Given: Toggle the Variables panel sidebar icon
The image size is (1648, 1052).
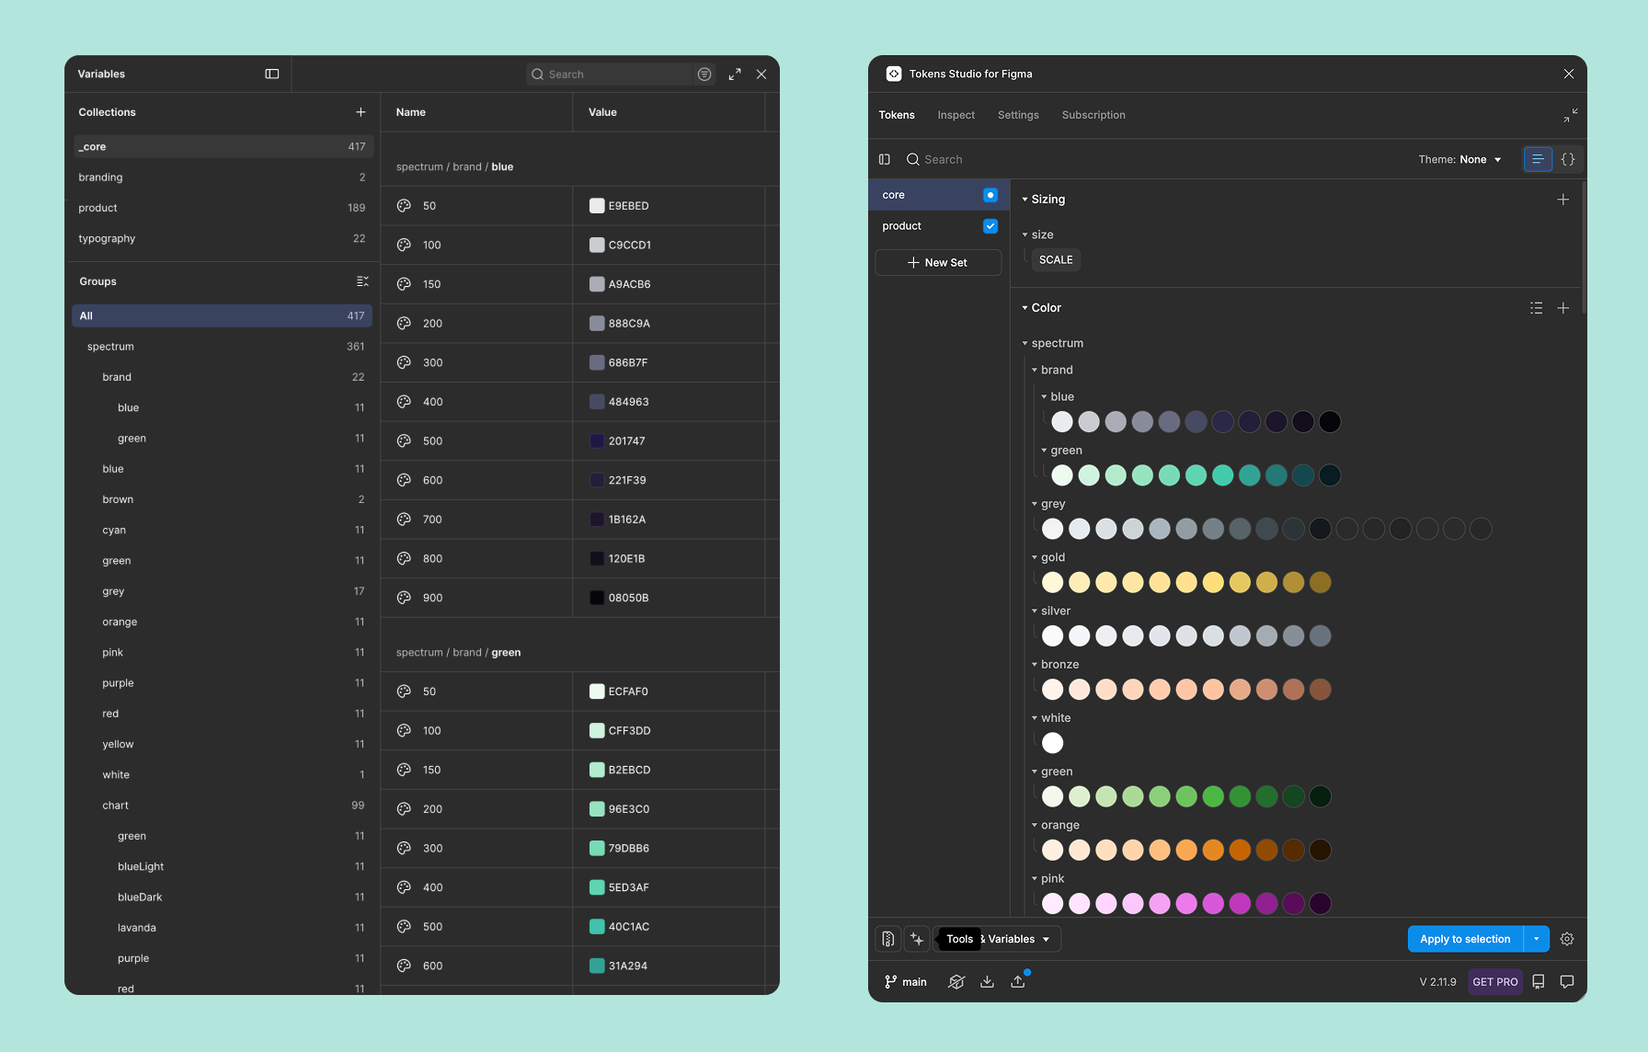Looking at the screenshot, I should tap(272, 74).
